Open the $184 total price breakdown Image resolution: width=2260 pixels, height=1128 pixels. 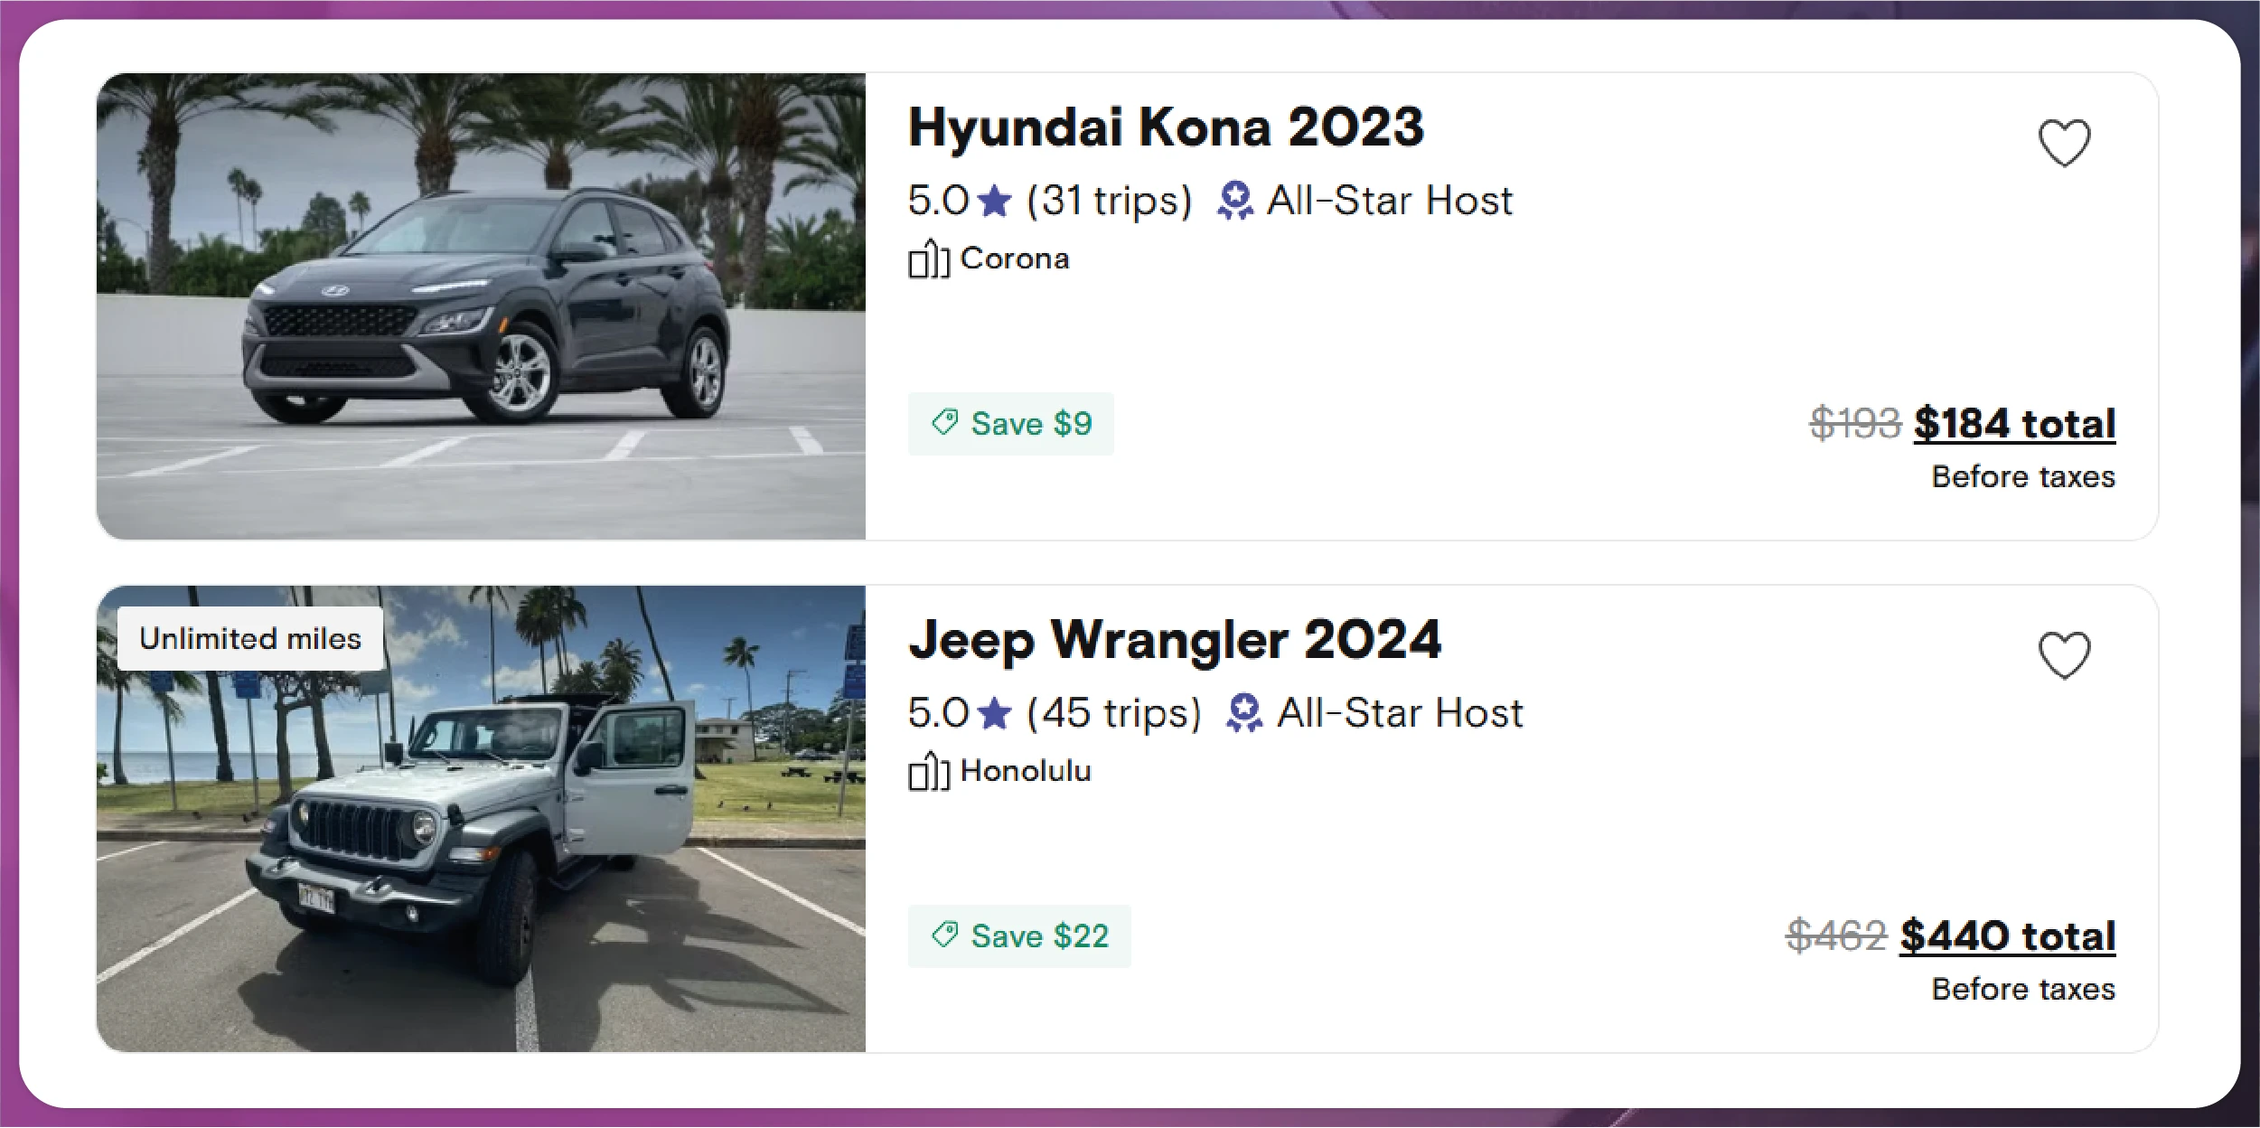click(2014, 424)
